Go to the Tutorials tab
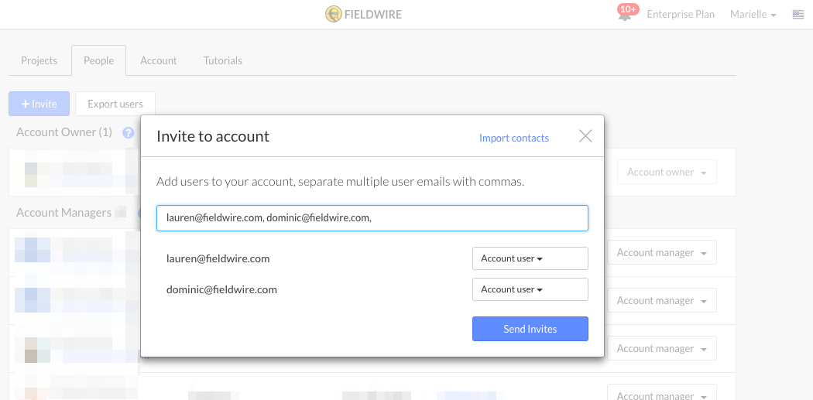 click(x=223, y=60)
